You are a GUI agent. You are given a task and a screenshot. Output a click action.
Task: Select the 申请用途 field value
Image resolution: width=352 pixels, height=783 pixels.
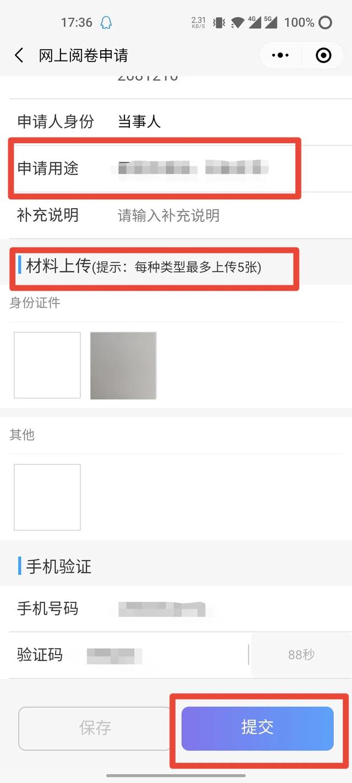193,168
